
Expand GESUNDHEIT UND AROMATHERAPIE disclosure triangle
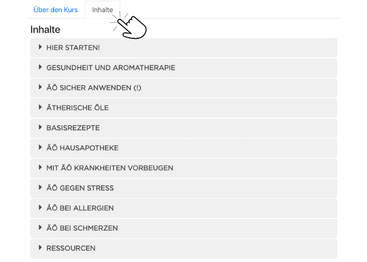tap(40, 68)
